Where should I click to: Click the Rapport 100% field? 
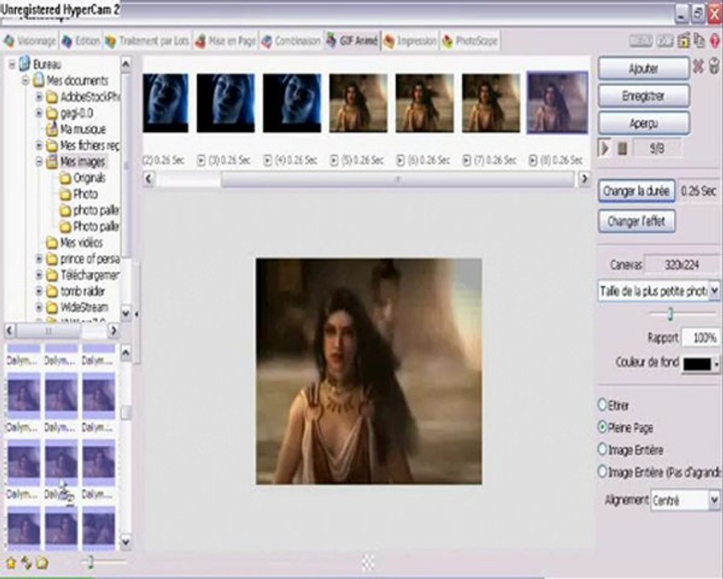pos(700,338)
